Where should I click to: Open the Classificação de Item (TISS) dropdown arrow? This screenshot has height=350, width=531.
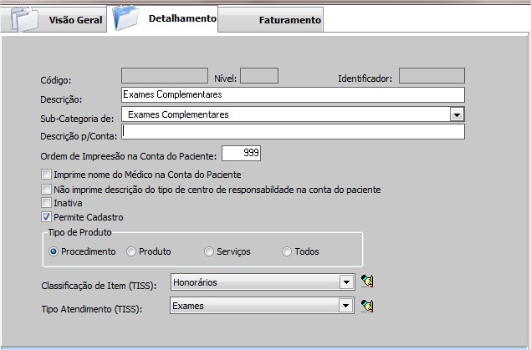[x=346, y=282]
